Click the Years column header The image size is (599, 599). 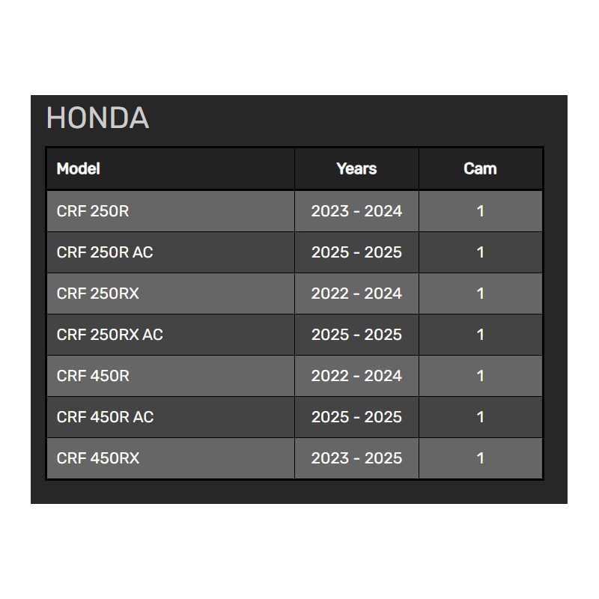(356, 168)
